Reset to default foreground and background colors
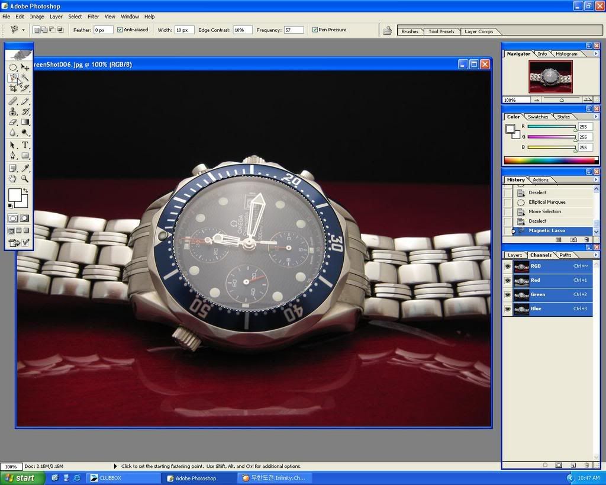This screenshot has width=606, height=485. 10,205
